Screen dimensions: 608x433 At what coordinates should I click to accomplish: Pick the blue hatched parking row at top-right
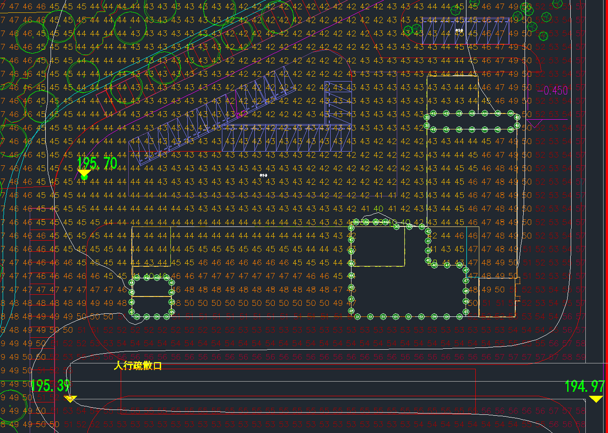465,31
